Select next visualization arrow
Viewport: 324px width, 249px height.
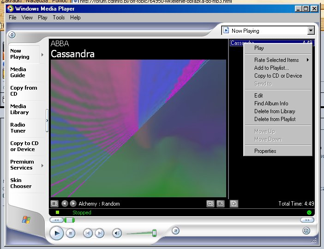[x=73, y=204]
